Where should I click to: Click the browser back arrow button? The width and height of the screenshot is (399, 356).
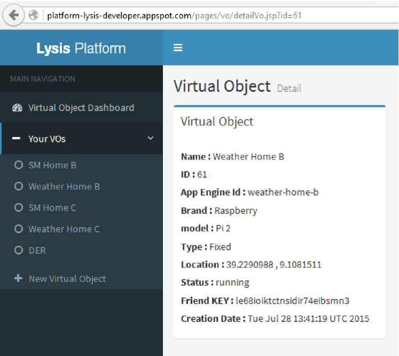pos(13,15)
